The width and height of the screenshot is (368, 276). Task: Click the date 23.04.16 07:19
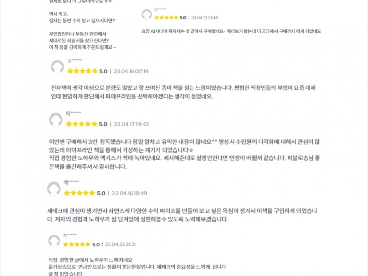tap(131, 71)
